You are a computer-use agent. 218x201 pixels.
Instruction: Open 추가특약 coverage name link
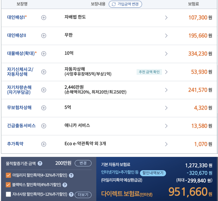coord(15,144)
